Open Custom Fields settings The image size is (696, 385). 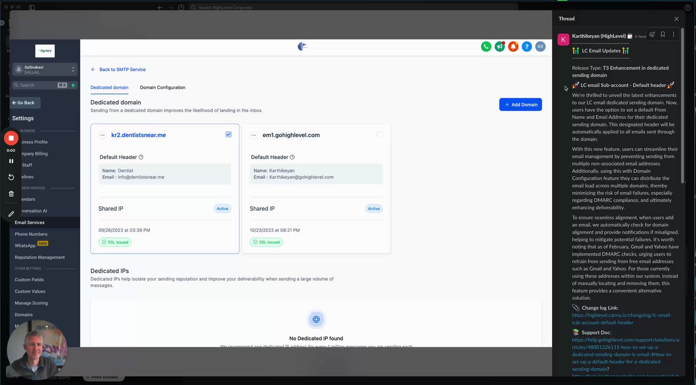pos(29,280)
